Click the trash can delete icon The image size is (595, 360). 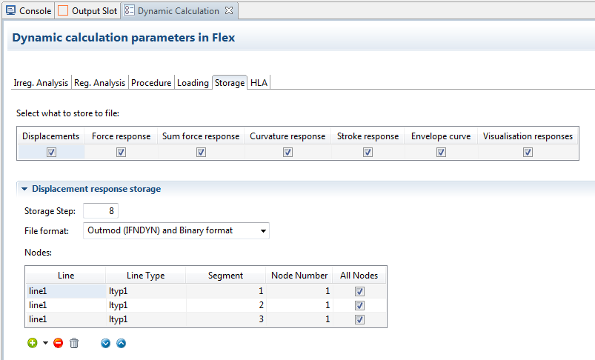pos(74,343)
